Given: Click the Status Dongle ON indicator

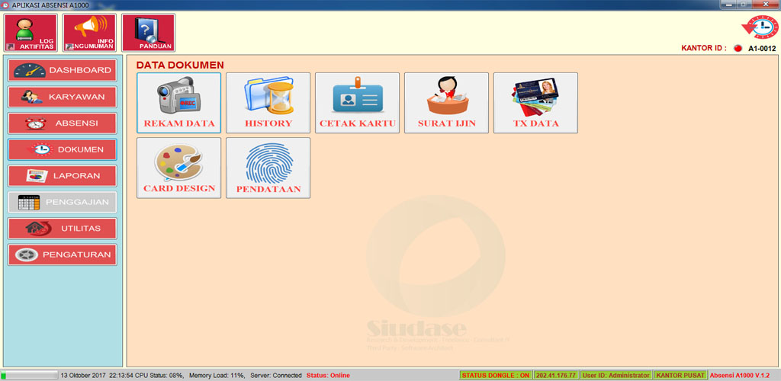Looking at the screenshot, I should 495,376.
